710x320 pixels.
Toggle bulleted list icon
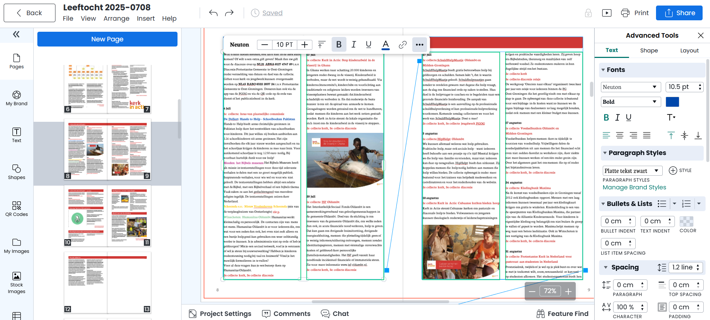[662, 204]
